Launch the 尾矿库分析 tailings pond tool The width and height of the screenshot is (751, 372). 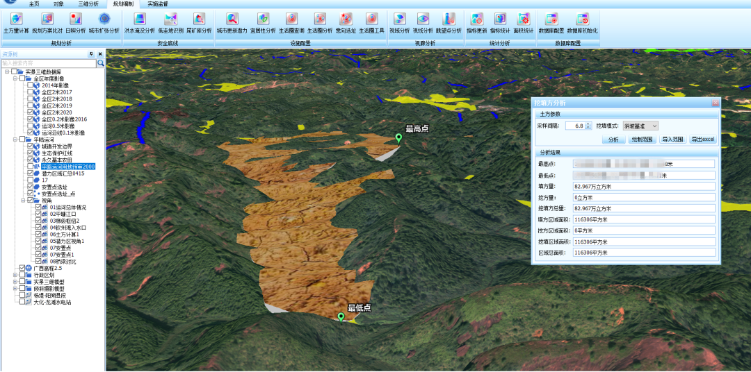(x=199, y=23)
